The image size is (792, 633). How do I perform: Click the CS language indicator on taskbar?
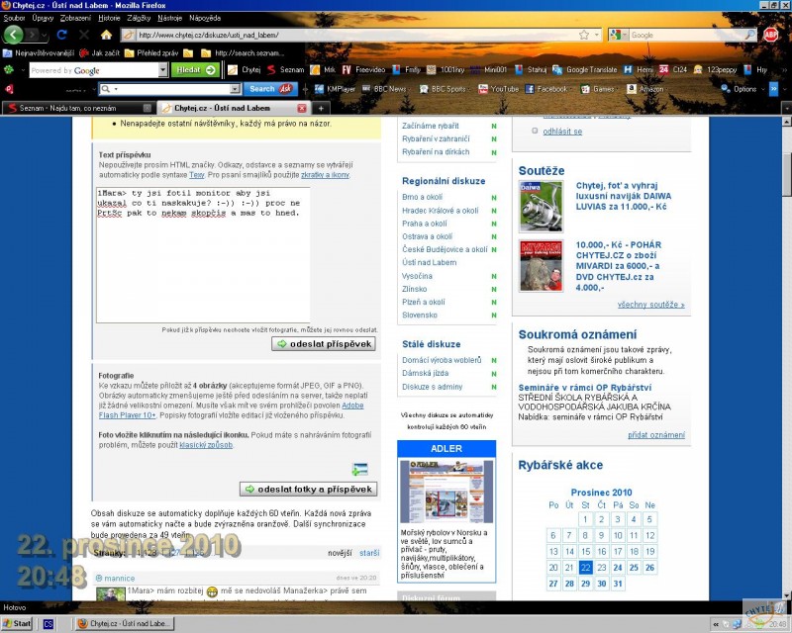48,624
